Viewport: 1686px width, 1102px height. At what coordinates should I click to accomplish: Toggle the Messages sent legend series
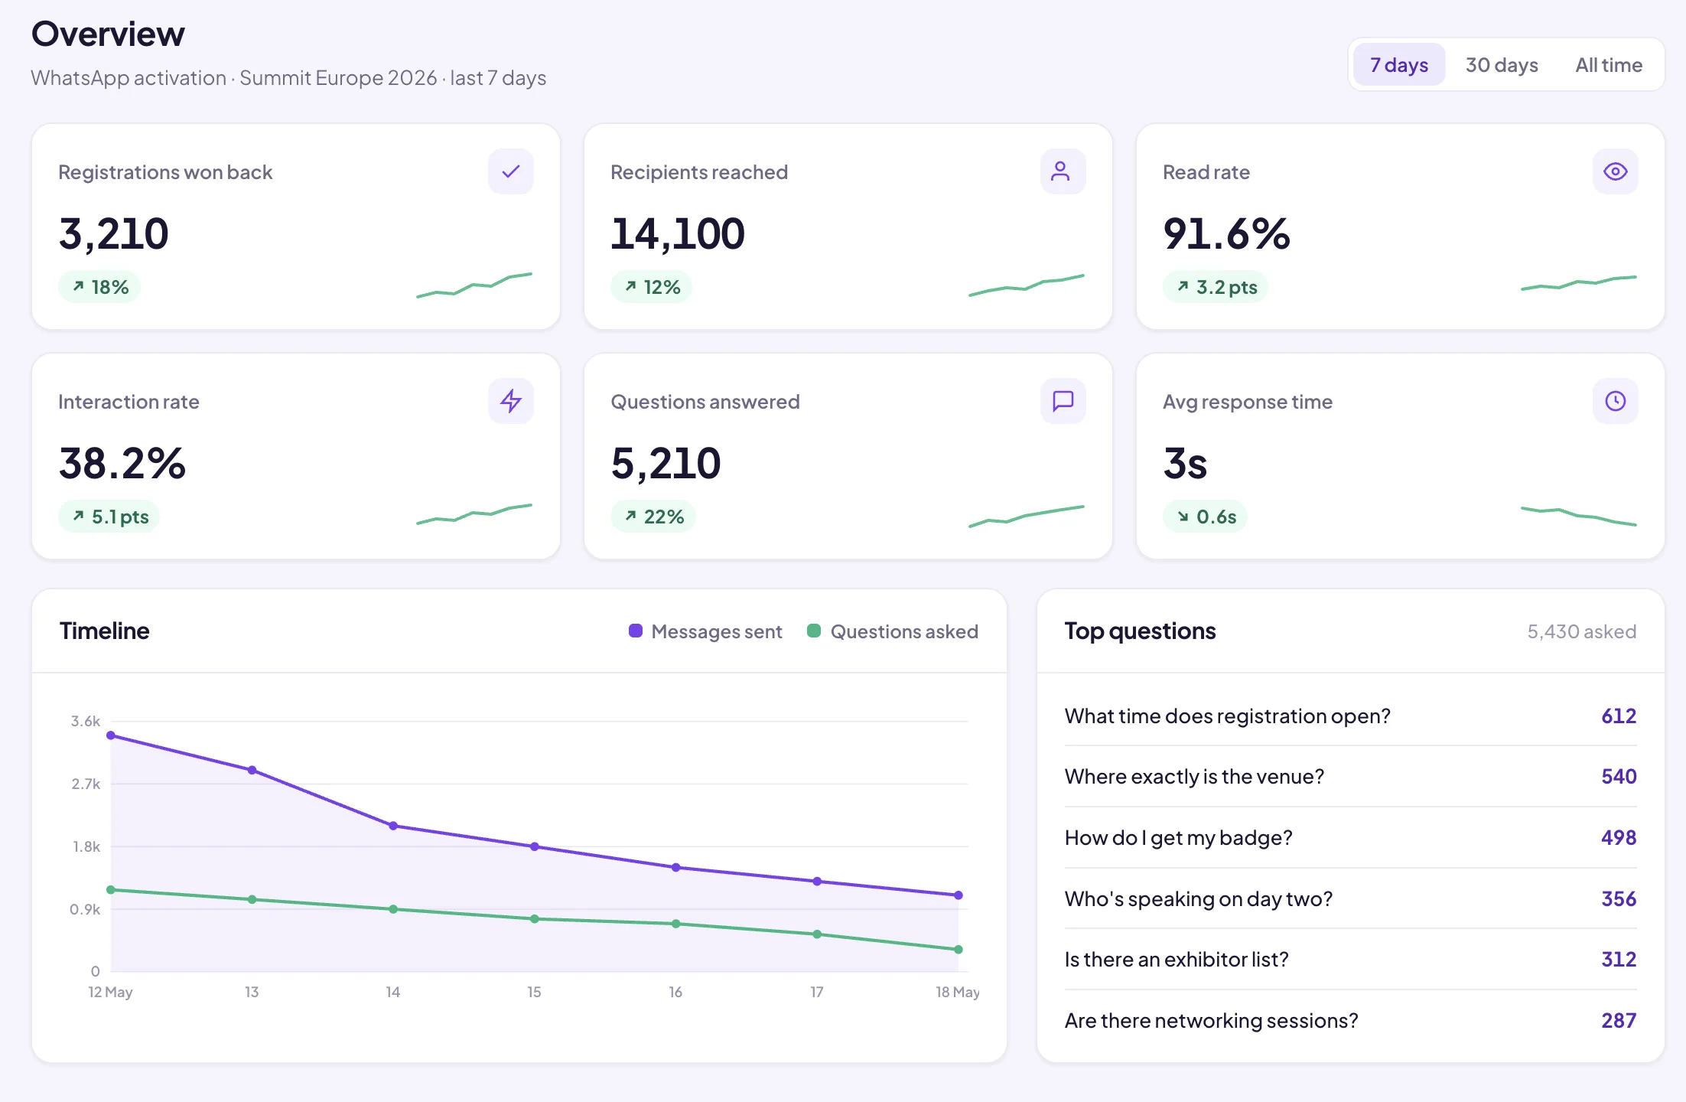[x=705, y=631]
